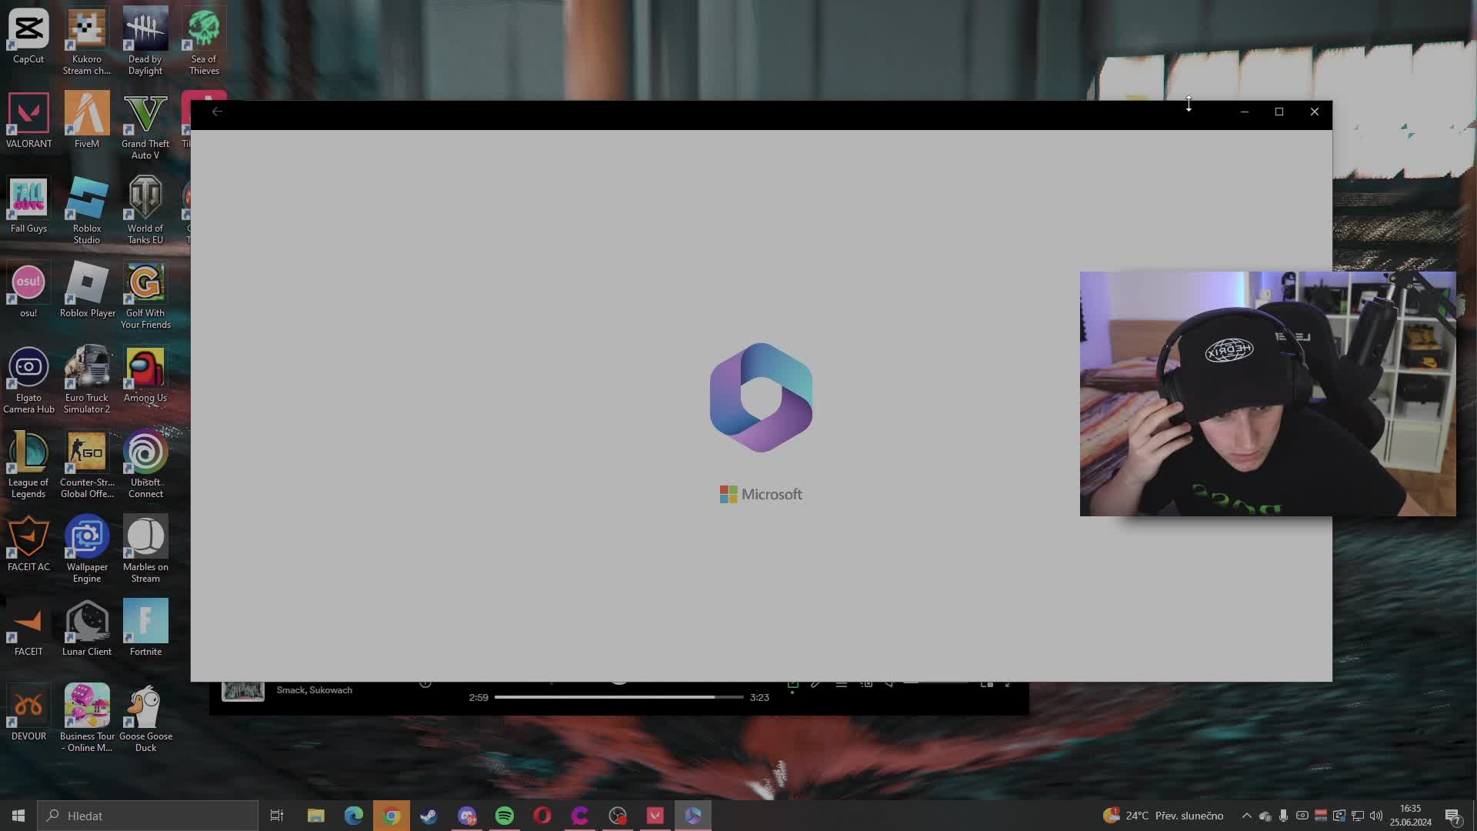Select the Wallpaper Engine shortcut
The height and width of the screenshot is (831, 1477).
click(87, 549)
